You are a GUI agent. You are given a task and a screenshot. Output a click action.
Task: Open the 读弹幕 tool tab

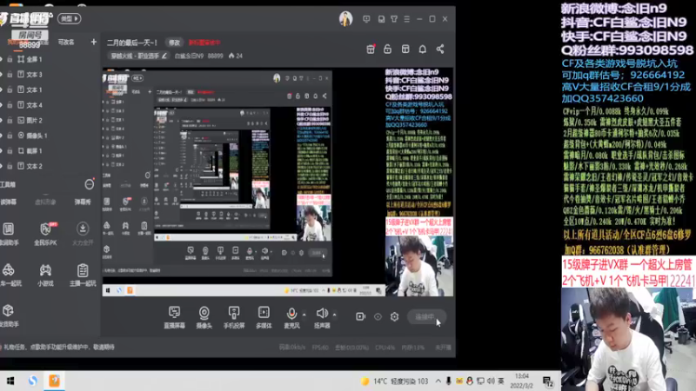[x=9, y=202]
